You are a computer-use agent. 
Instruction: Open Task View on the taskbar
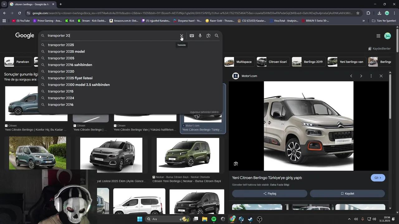(x=195, y=219)
